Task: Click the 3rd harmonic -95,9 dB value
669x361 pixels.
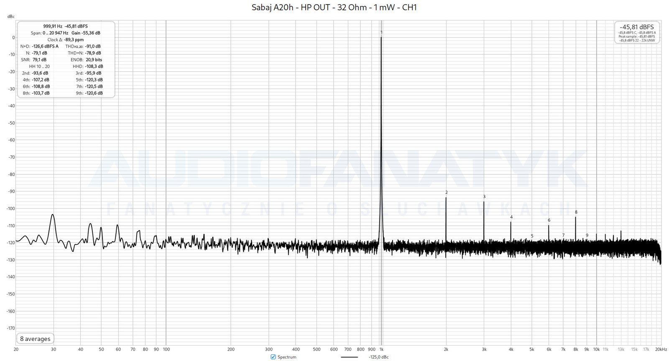Action: [x=93, y=73]
